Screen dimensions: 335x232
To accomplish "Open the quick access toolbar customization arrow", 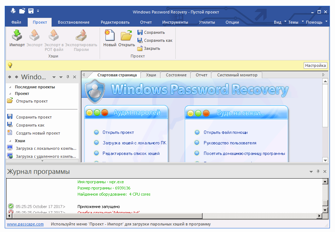I will (x=38, y=11).
